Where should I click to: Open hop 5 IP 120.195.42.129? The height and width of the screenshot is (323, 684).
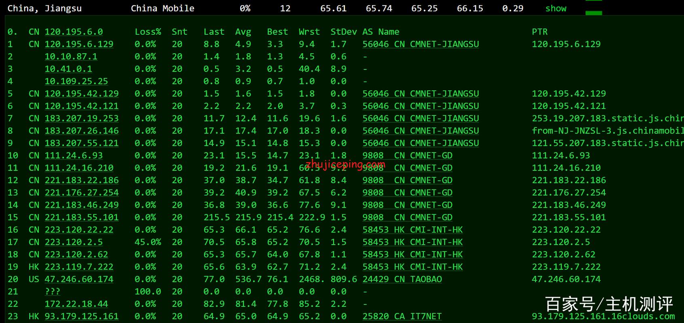click(82, 94)
